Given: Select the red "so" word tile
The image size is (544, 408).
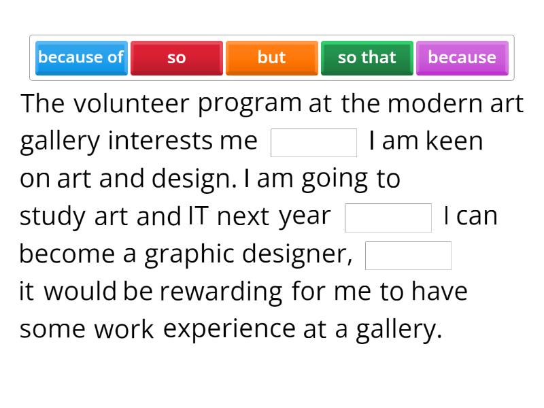Looking at the screenshot, I should 176,58.
